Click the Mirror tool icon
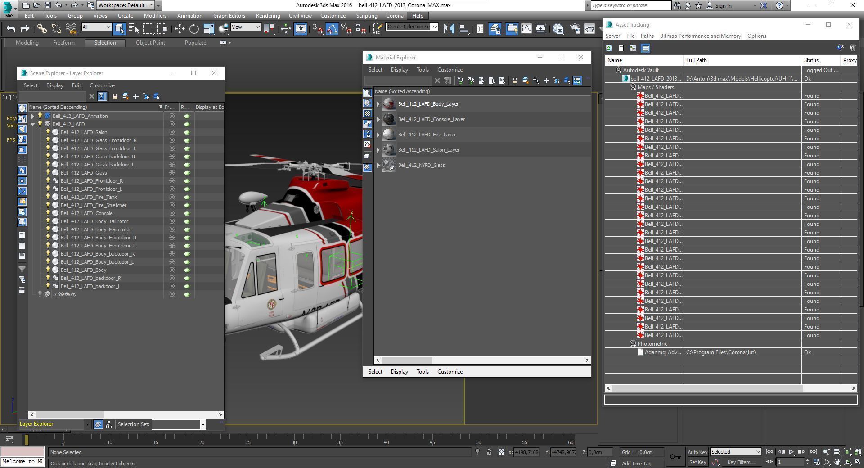864x468 pixels. (x=449, y=29)
